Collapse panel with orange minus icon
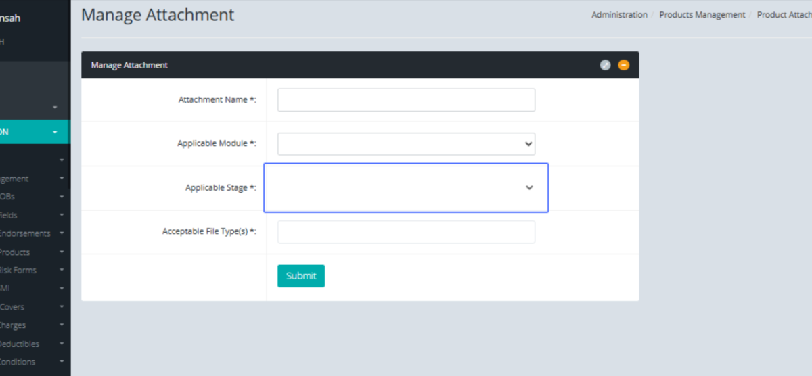 click(623, 65)
